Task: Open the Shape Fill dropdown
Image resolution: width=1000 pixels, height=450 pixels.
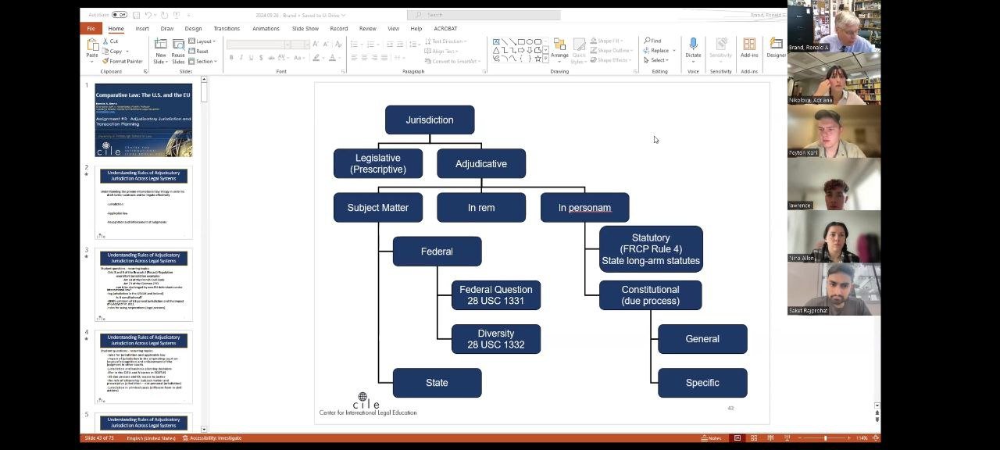Action: tap(606, 41)
